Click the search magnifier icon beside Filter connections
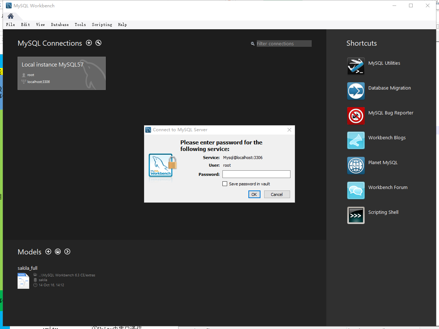 coord(252,44)
